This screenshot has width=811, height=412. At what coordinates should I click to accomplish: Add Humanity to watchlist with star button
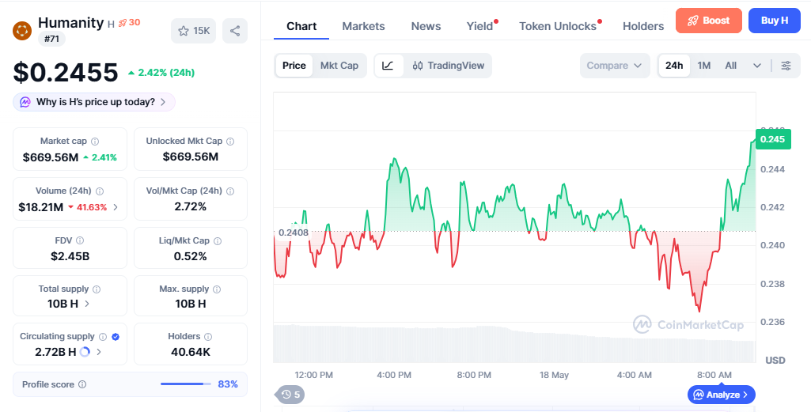[x=193, y=31]
